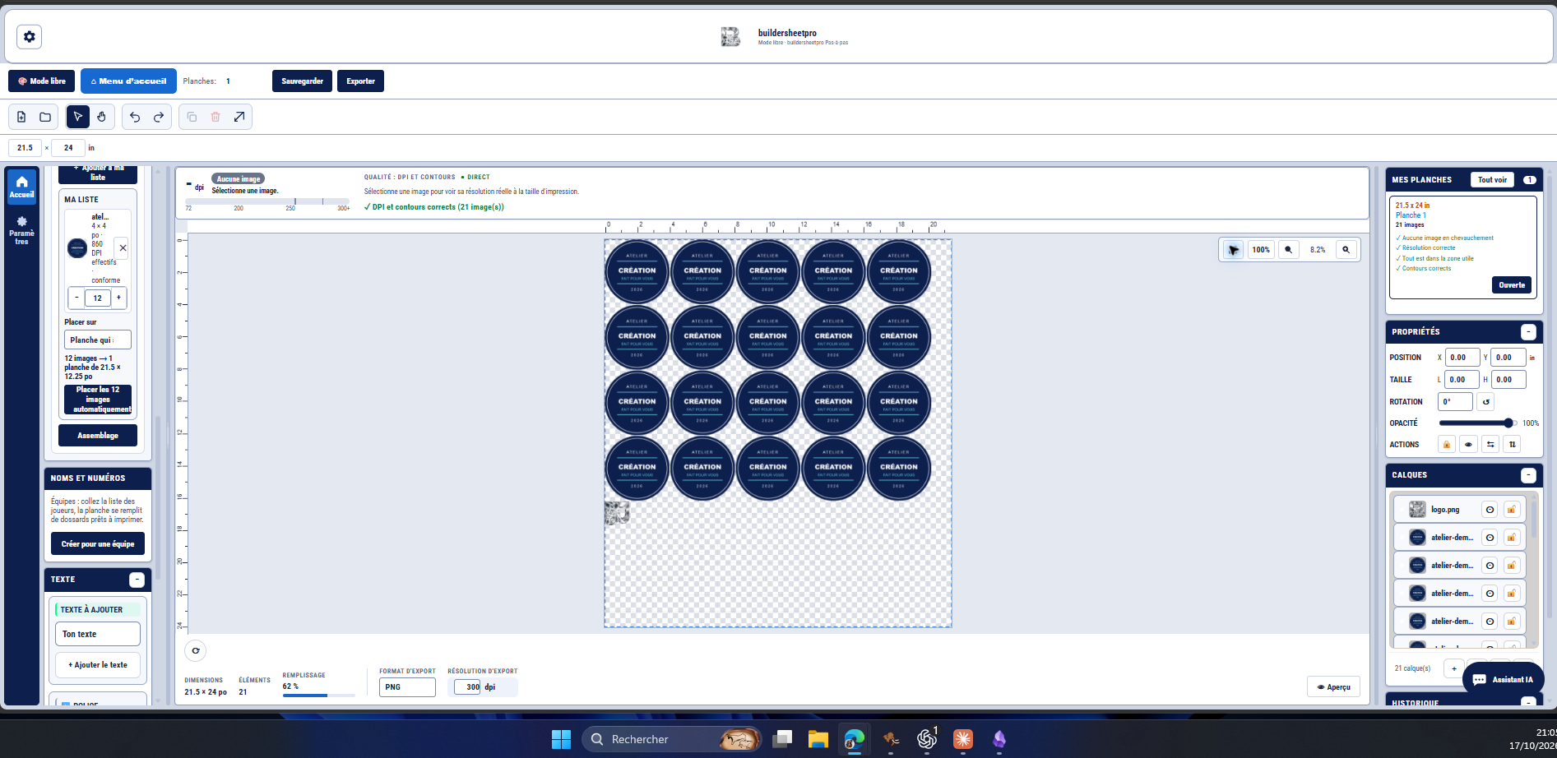This screenshot has height=758, width=1557.
Task: Open Windows Start menu on taskbar
Action: pyautogui.click(x=561, y=739)
